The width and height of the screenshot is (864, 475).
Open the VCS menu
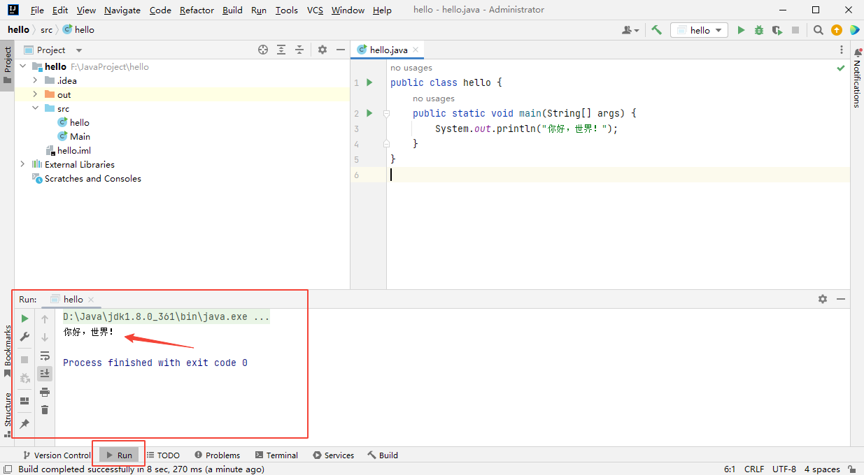click(316, 10)
